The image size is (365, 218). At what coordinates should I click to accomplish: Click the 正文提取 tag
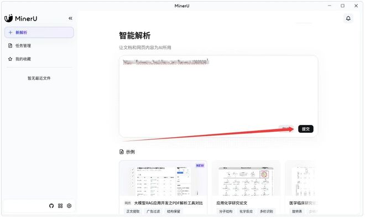click(133, 211)
